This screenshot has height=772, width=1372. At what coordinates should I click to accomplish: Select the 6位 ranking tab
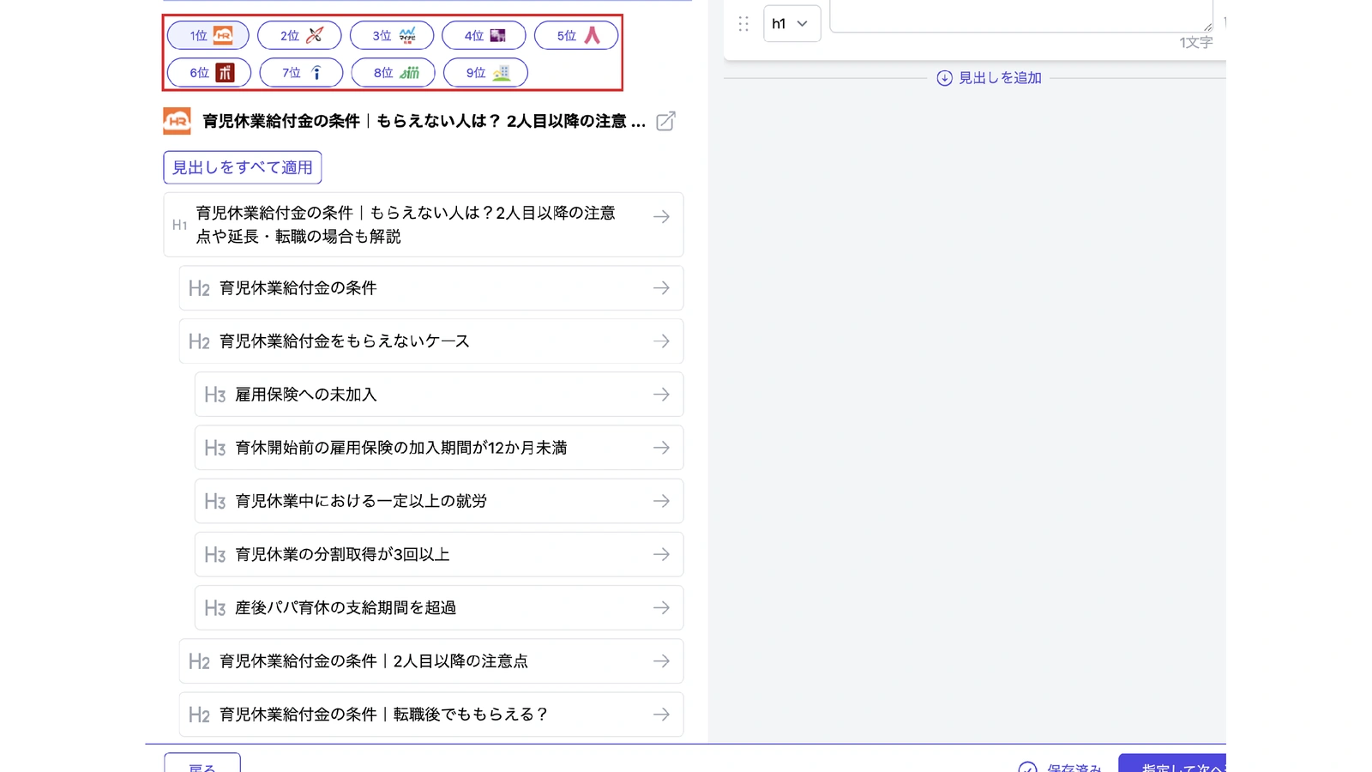pyautogui.click(x=208, y=73)
